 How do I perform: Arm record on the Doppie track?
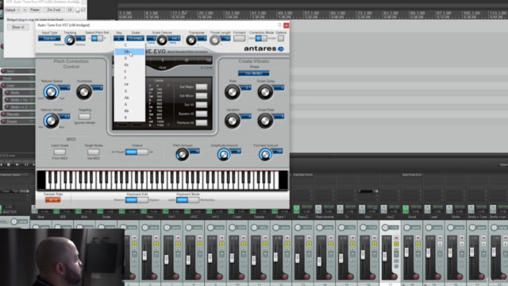[3, 122]
